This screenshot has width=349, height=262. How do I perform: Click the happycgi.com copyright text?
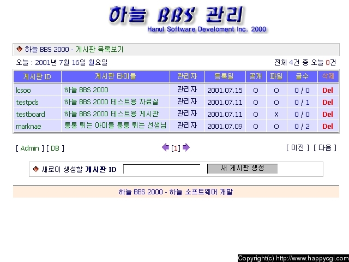coord(293,258)
